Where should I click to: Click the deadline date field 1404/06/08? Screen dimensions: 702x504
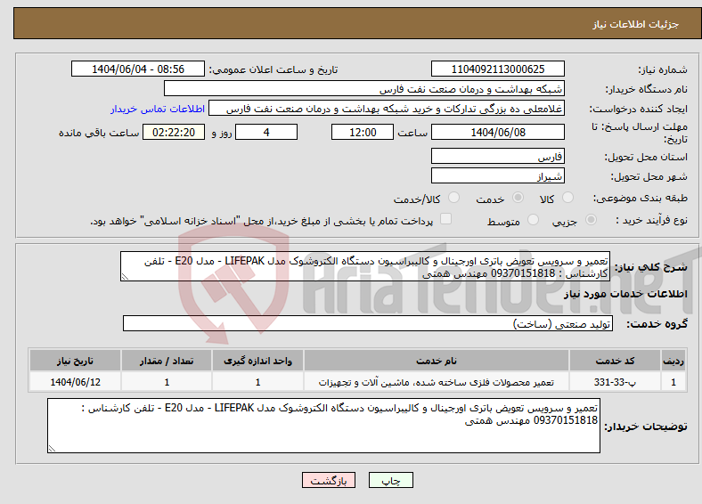[497, 132]
